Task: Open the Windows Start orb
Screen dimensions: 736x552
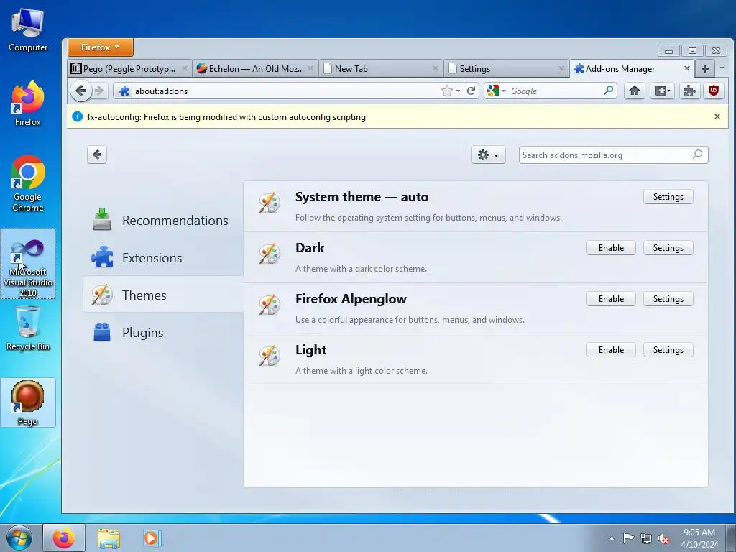Action: point(19,538)
